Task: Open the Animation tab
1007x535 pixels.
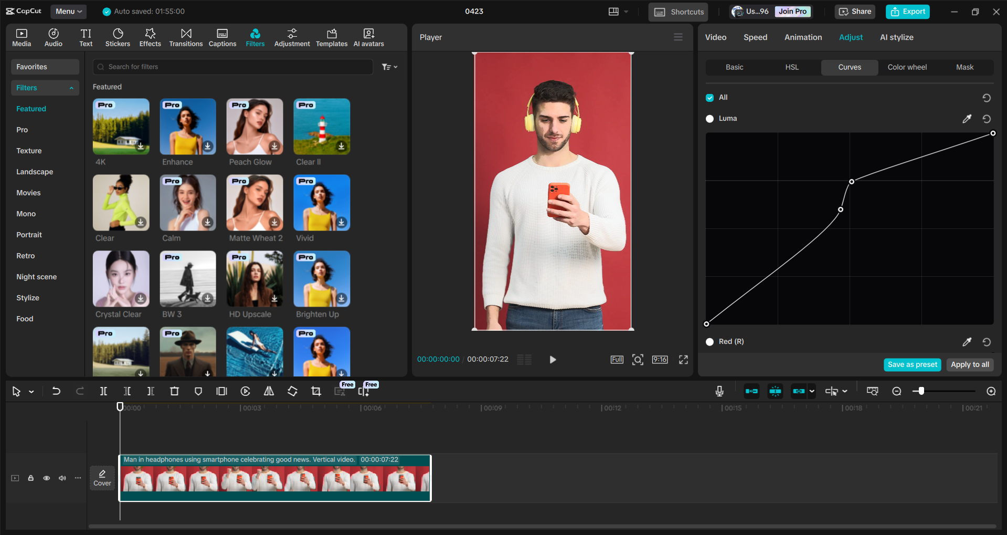Action: [x=803, y=37]
